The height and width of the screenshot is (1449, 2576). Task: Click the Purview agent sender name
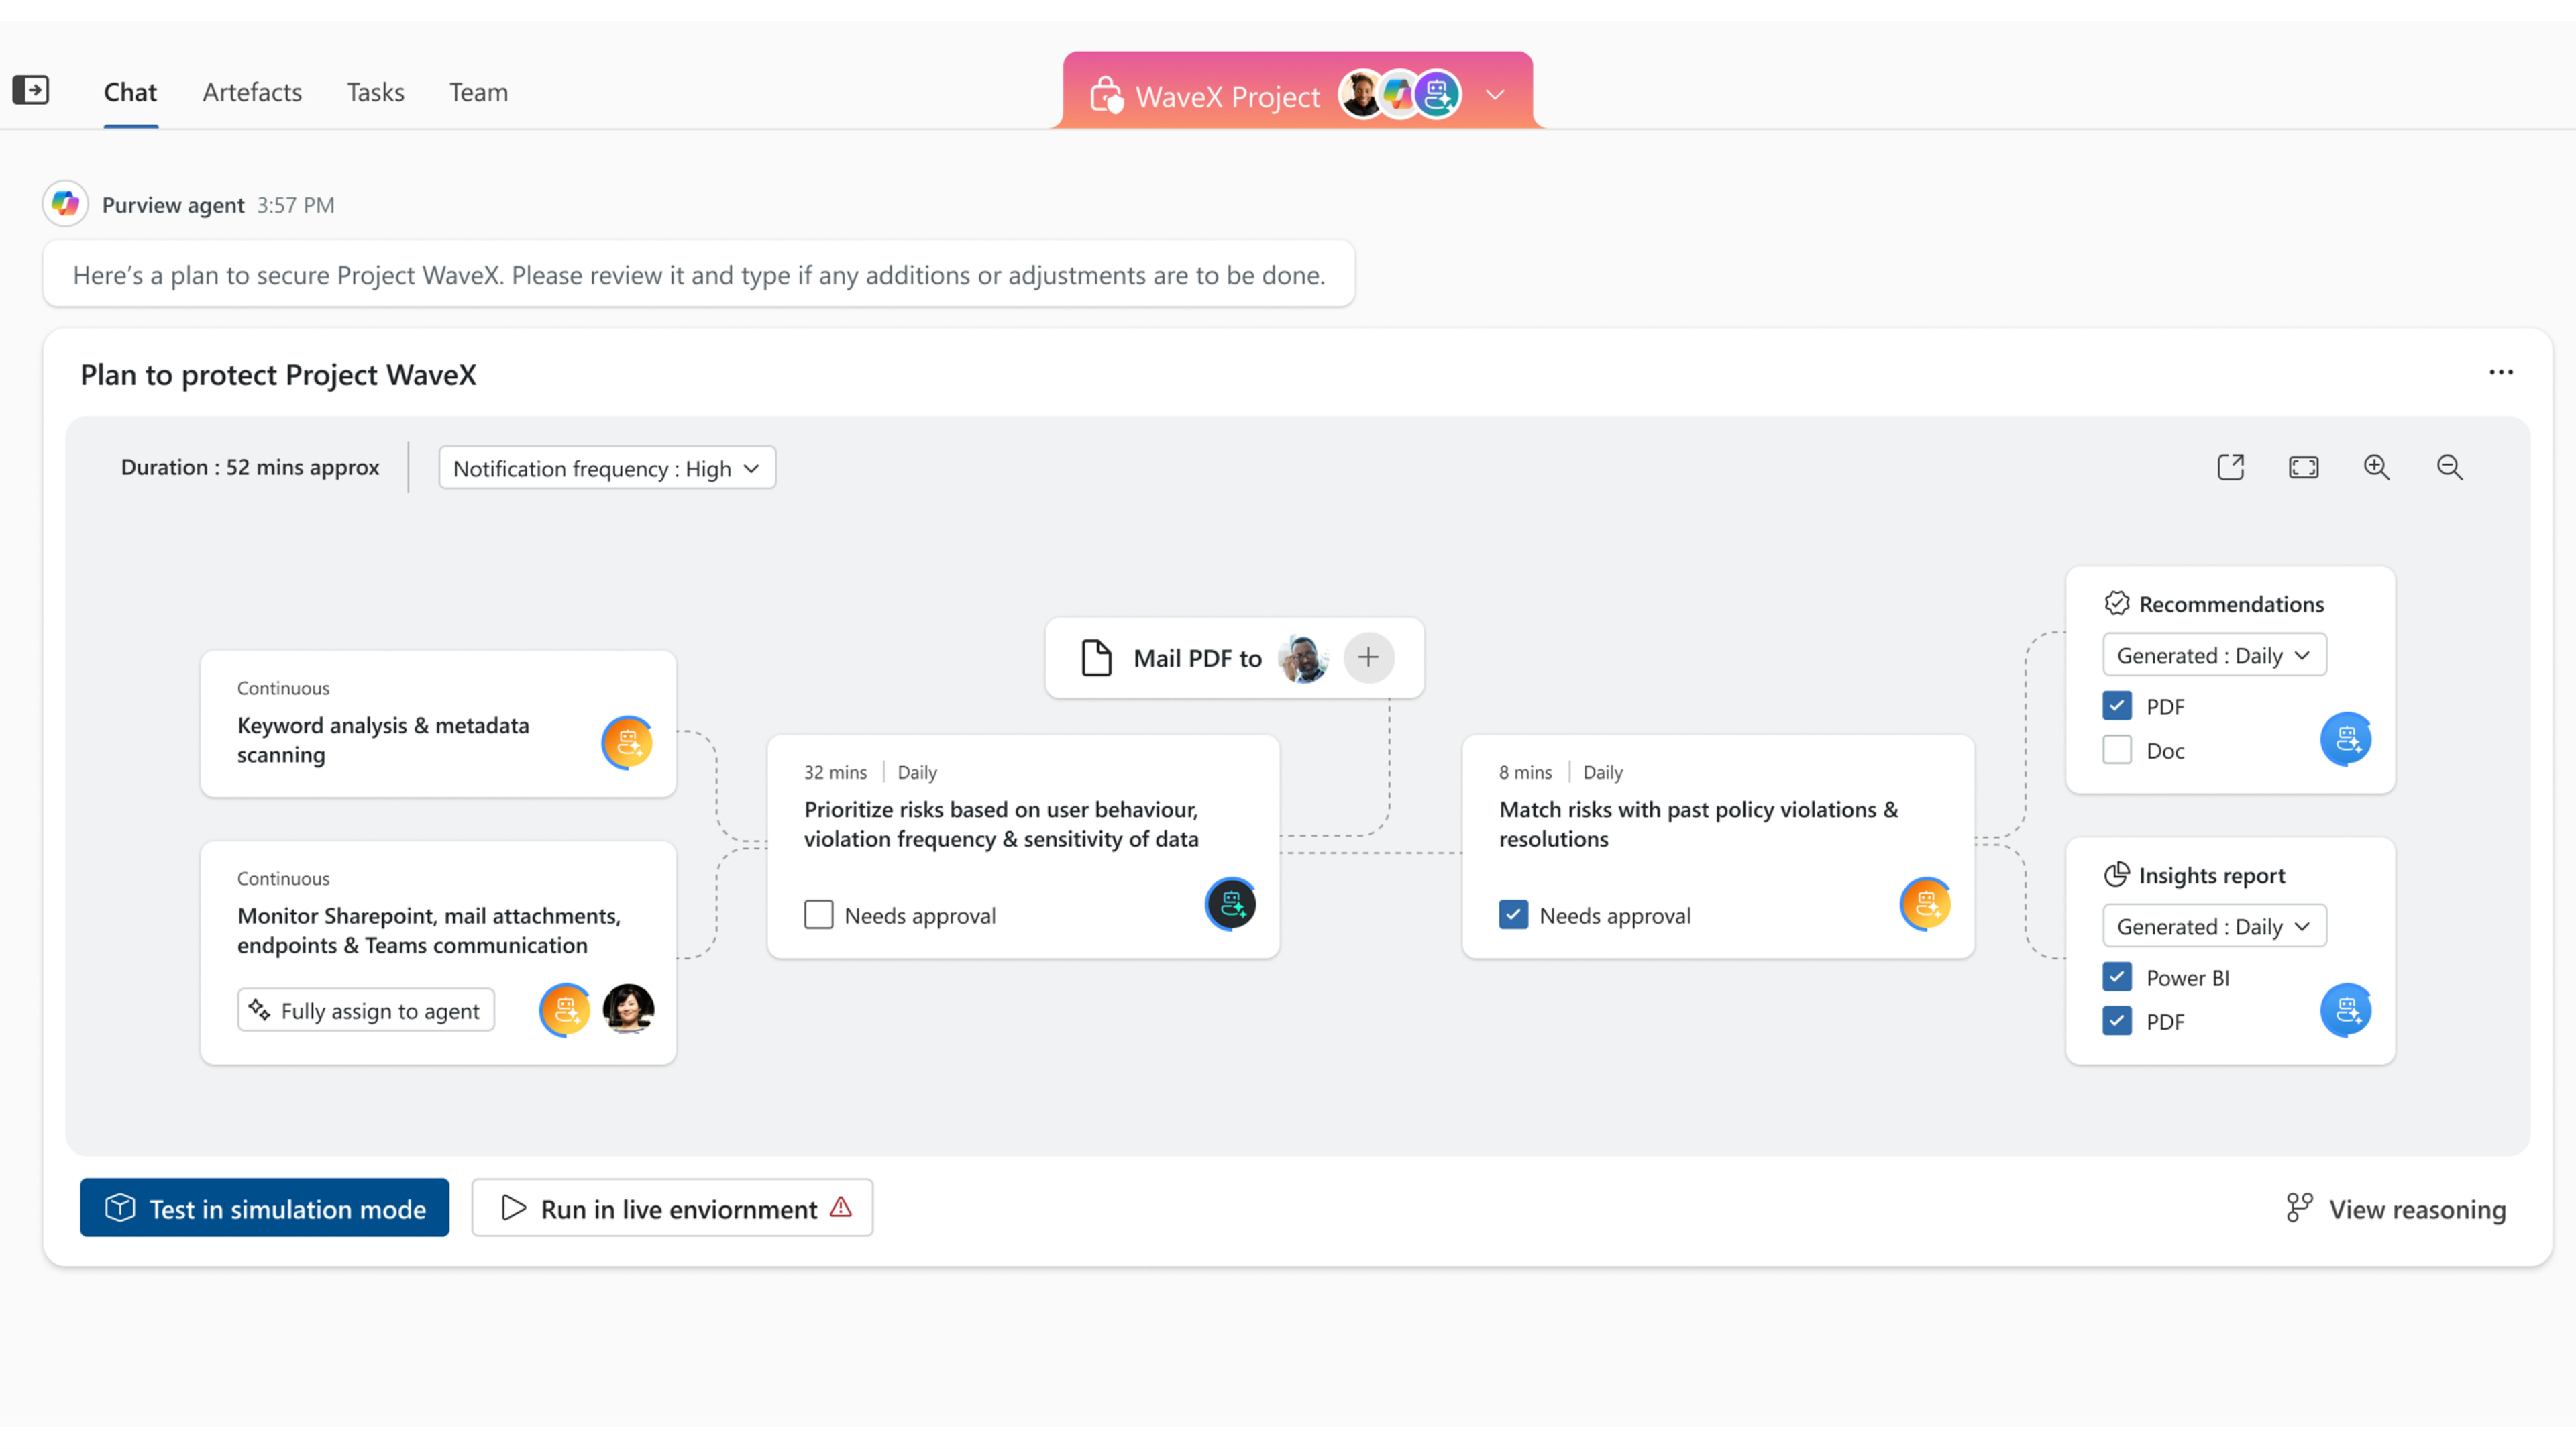click(x=173, y=205)
